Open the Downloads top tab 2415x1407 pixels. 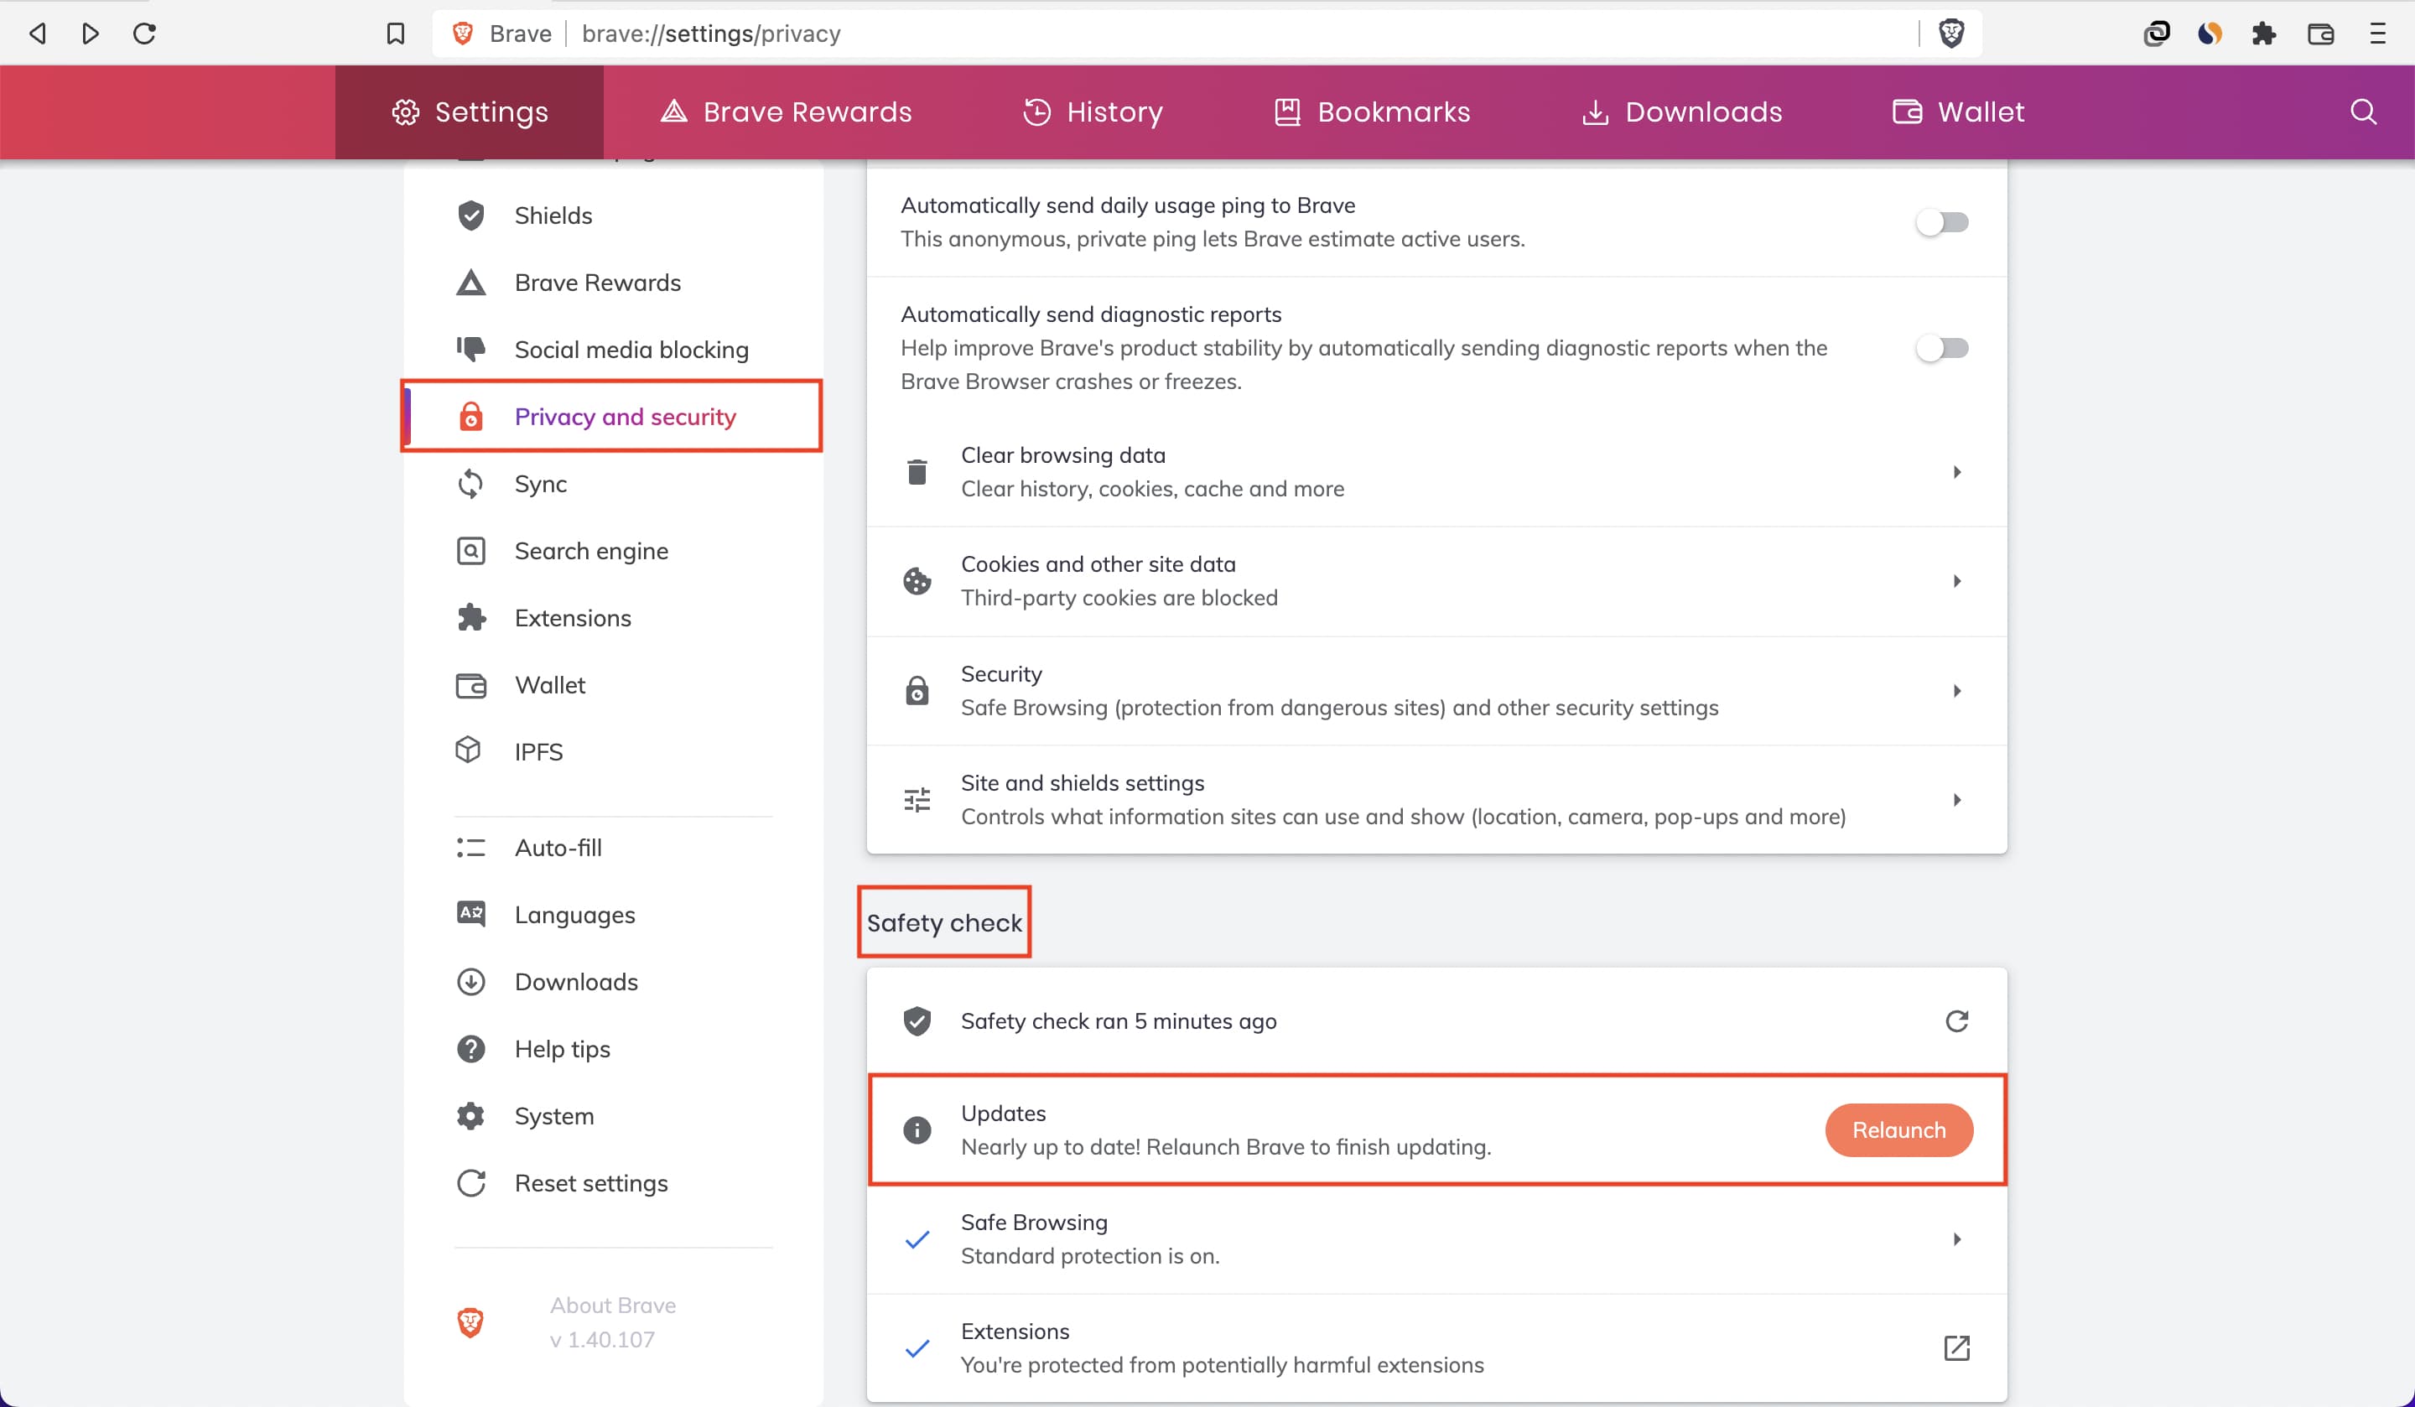[1682, 112]
